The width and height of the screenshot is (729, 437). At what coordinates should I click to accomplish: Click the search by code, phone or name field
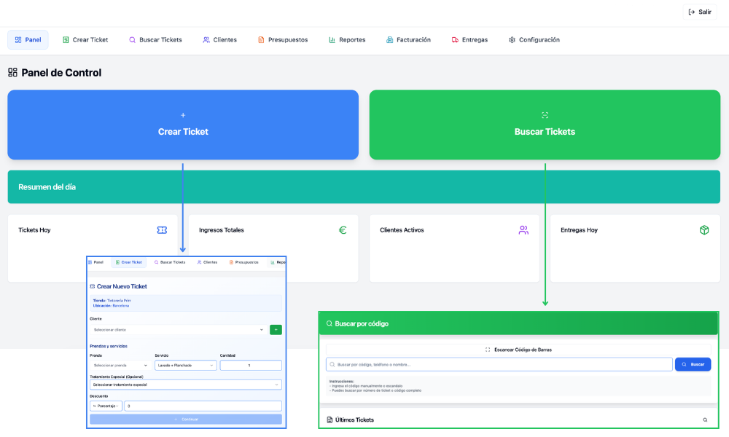499,364
